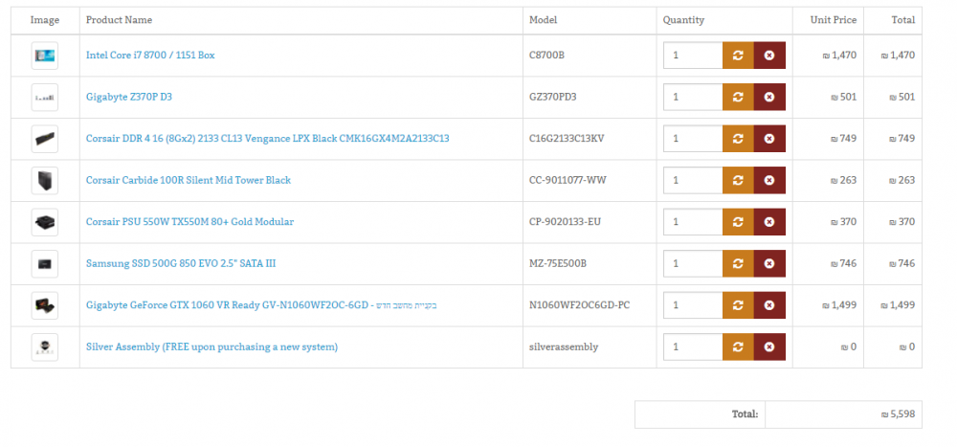Open Corsair Carbide 100R Silent product page
Viewport: 957px width, 447px height.
tap(188, 180)
